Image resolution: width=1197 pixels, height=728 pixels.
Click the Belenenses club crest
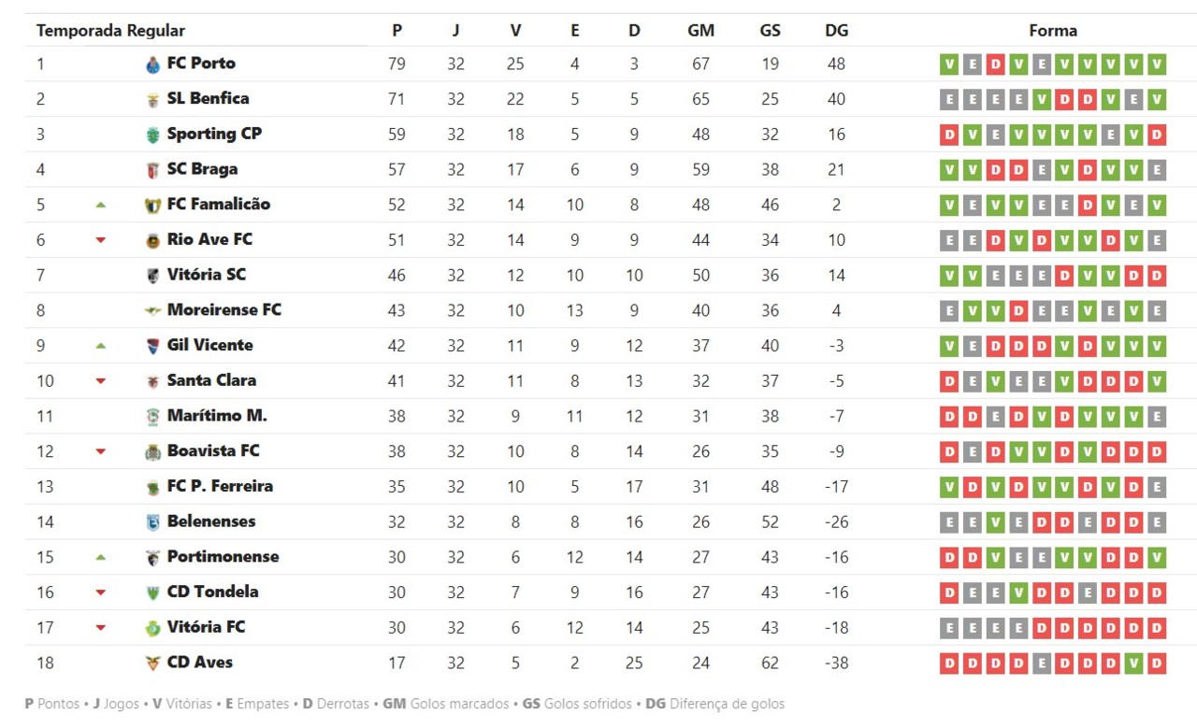(153, 522)
